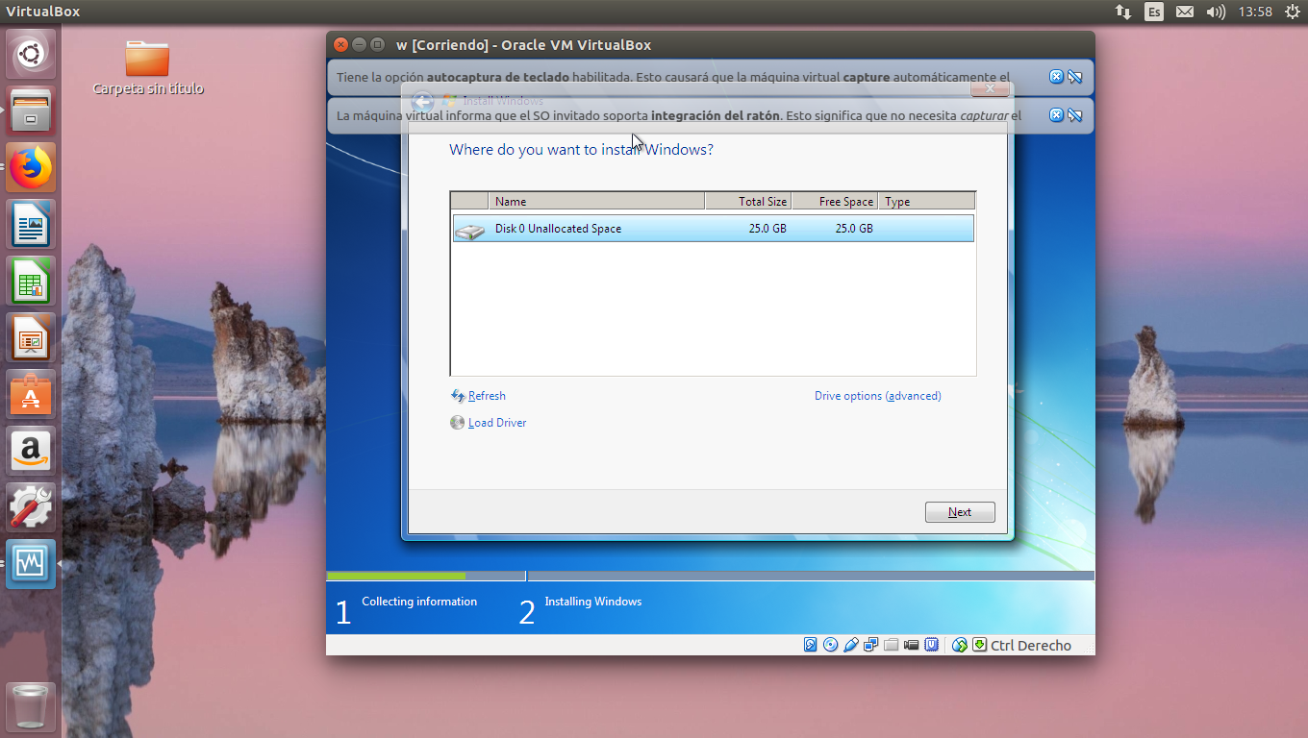Select the Disk 0 Unallocated Space row

tap(713, 229)
